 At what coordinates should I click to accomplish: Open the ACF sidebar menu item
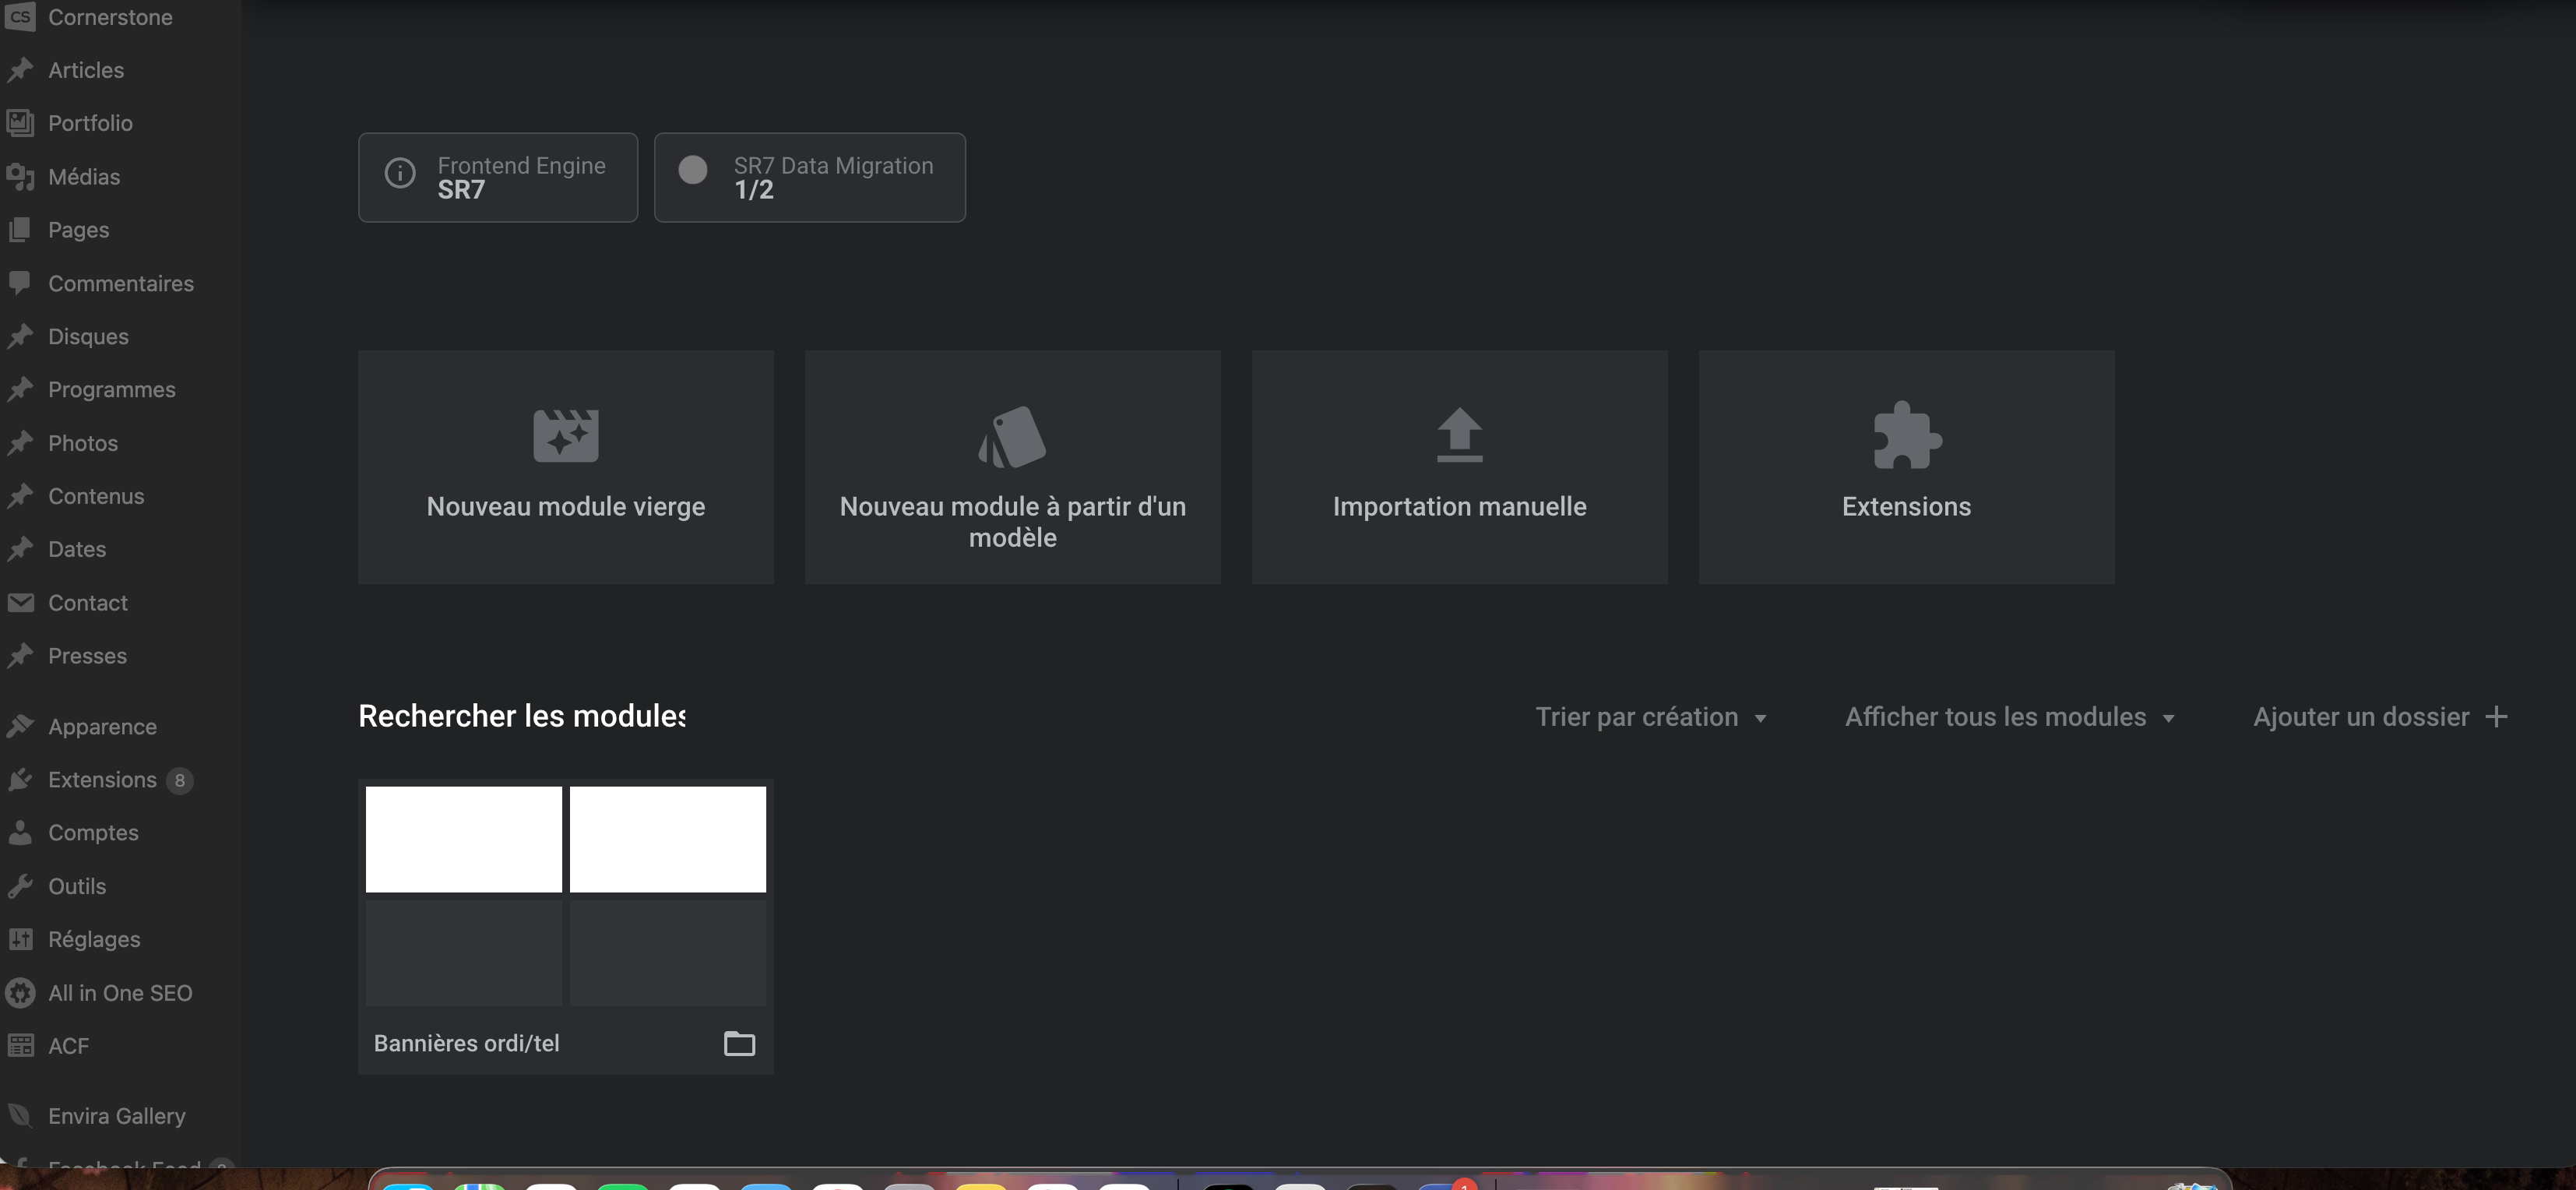tap(68, 1046)
